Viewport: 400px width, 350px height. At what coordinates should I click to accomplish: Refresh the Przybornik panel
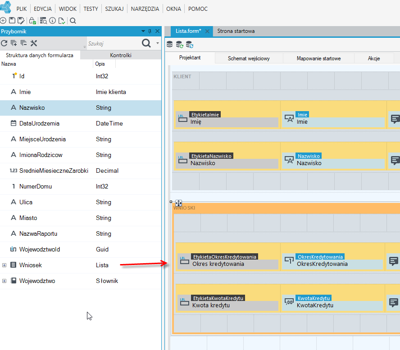[4, 43]
